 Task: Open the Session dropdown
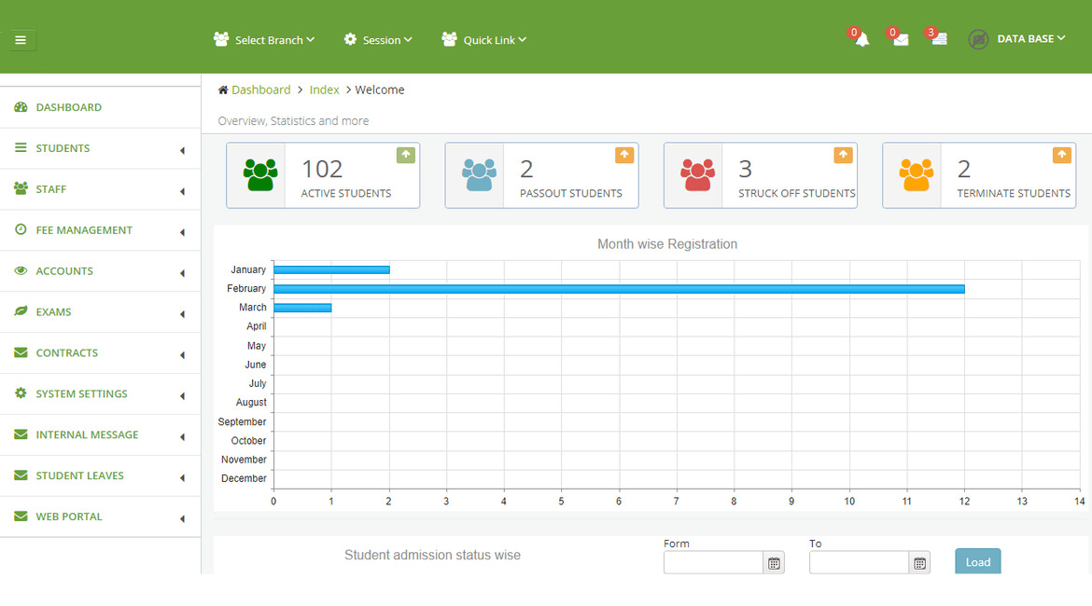[377, 40]
